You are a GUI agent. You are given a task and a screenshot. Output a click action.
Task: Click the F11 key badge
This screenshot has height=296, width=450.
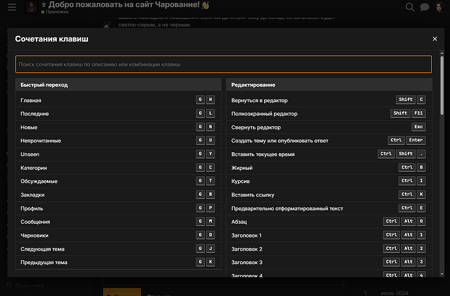coord(418,114)
